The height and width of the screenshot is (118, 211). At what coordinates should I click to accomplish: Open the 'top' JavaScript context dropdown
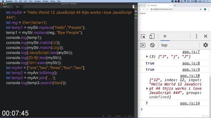coord(164,45)
